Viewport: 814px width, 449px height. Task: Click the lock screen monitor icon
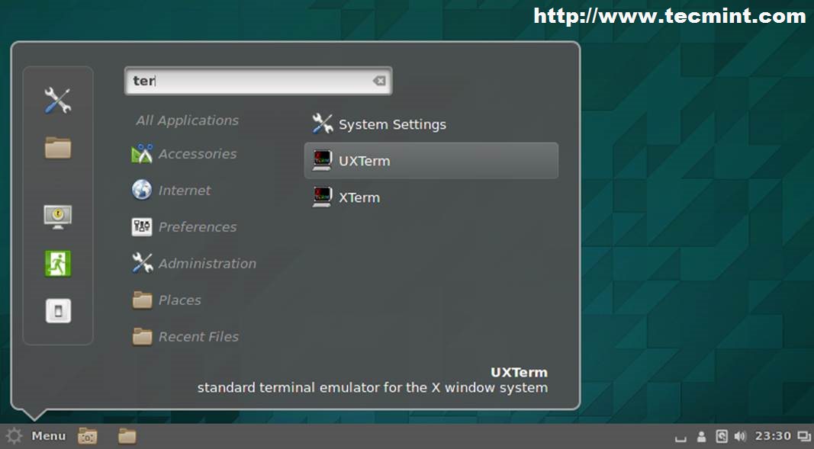click(x=58, y=216)
